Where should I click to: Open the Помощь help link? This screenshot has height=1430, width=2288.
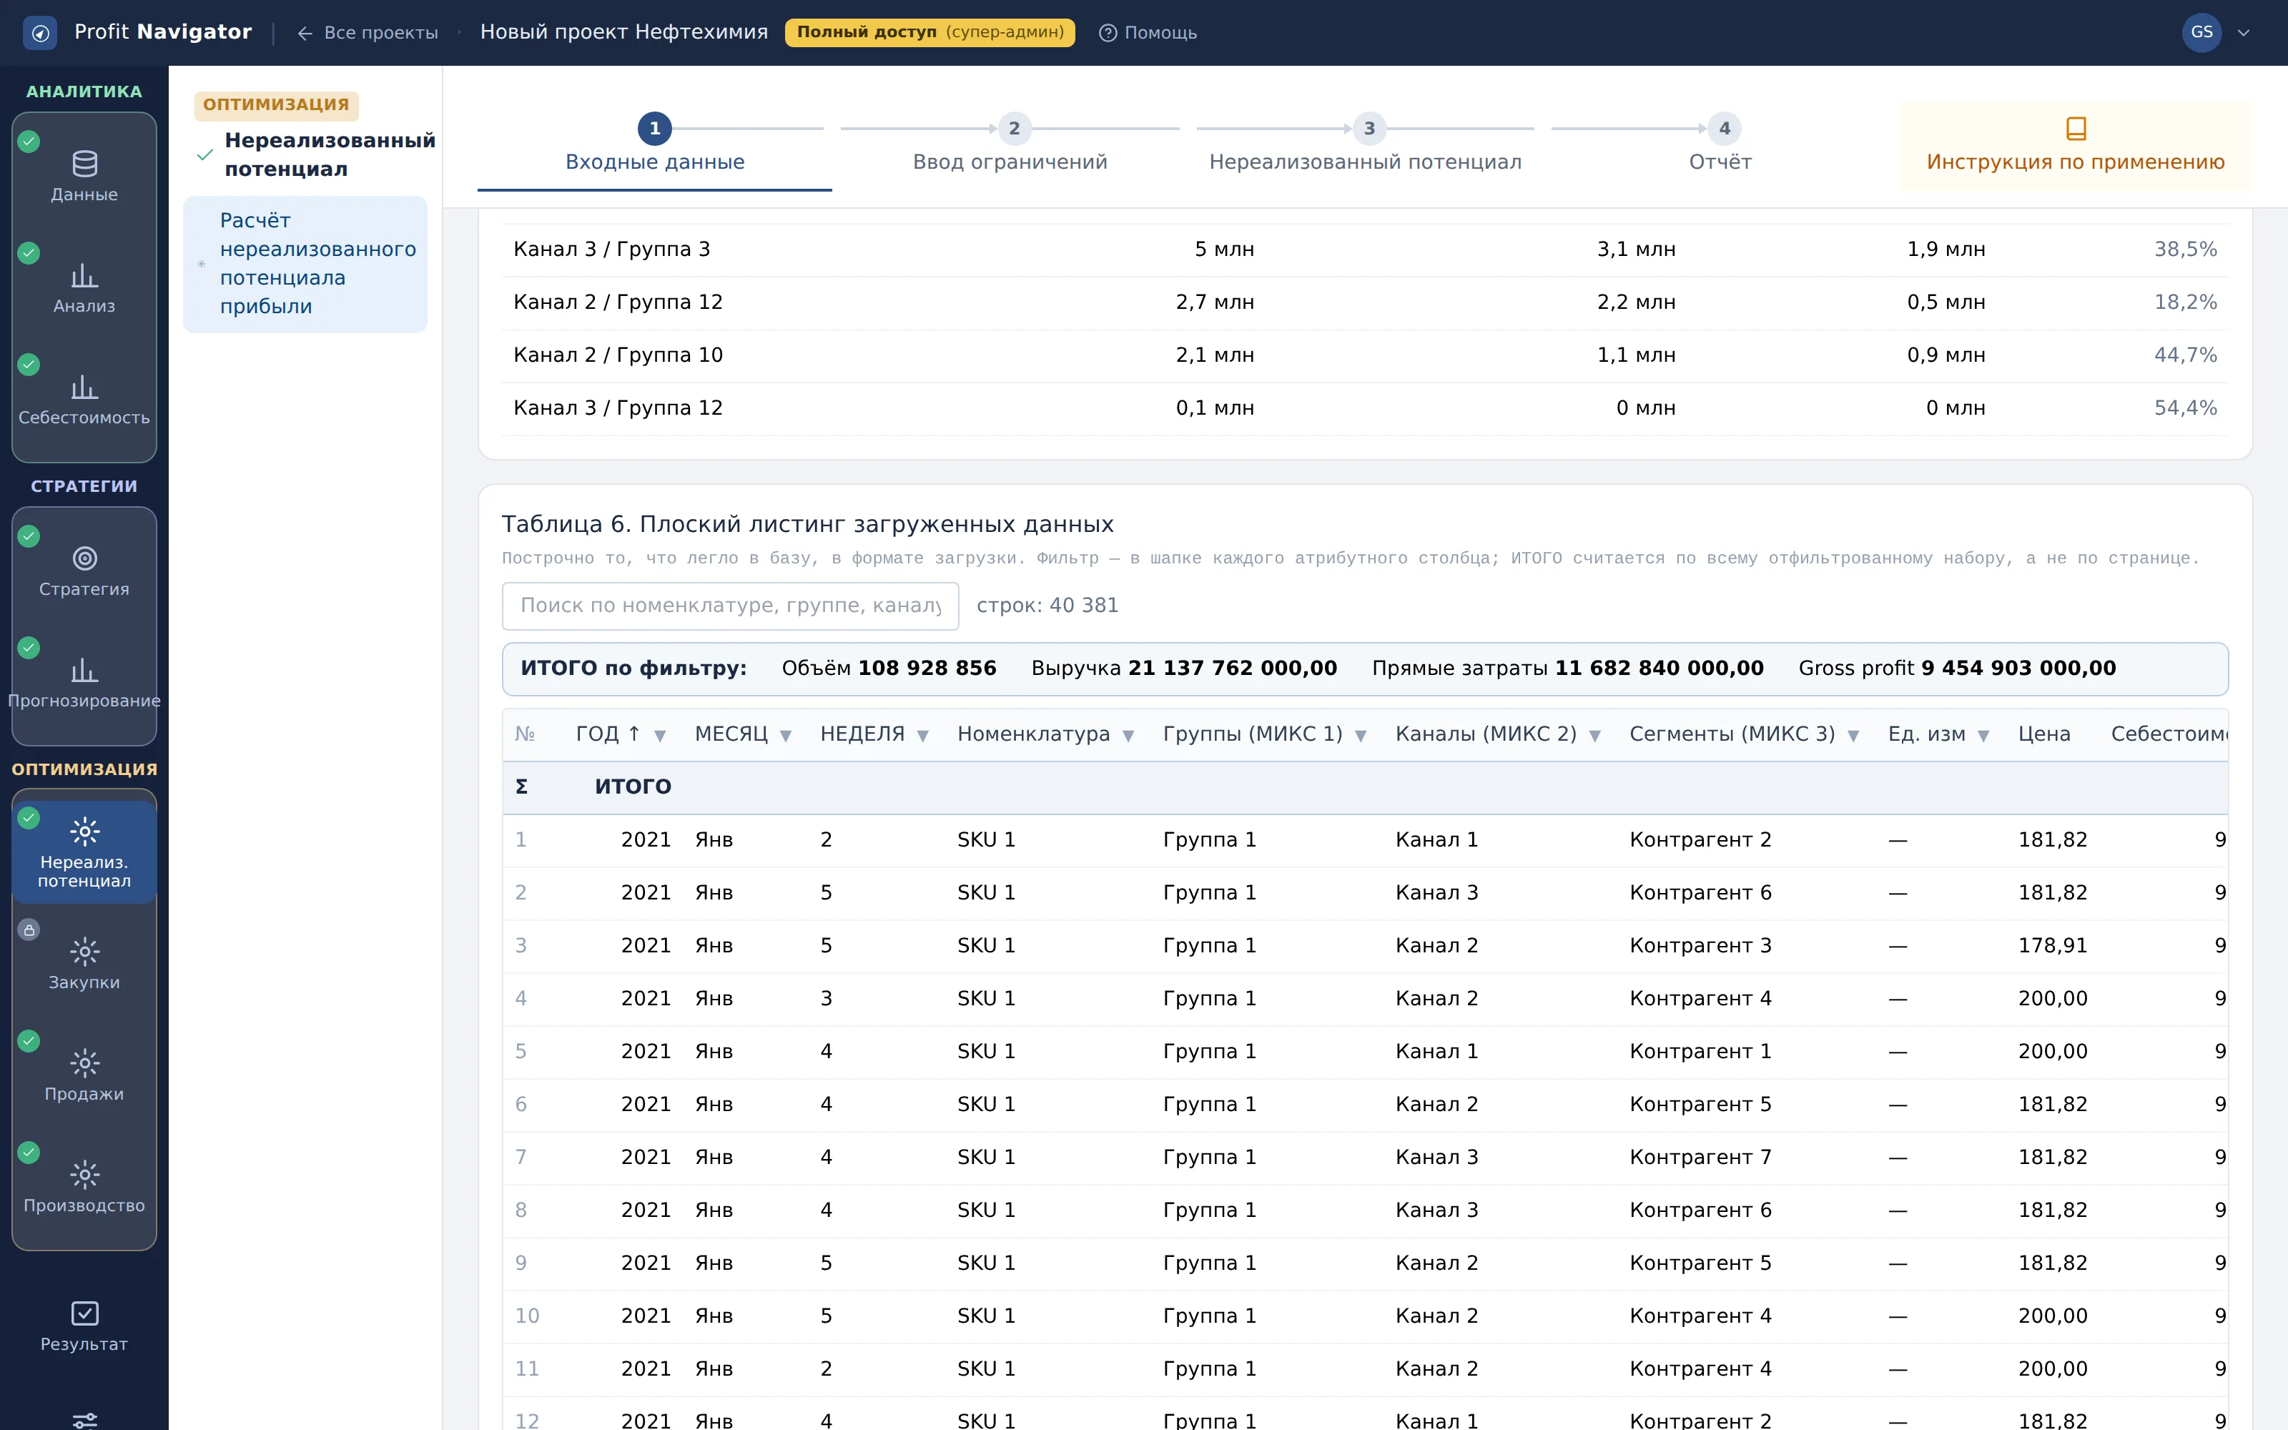point(1148,33)
